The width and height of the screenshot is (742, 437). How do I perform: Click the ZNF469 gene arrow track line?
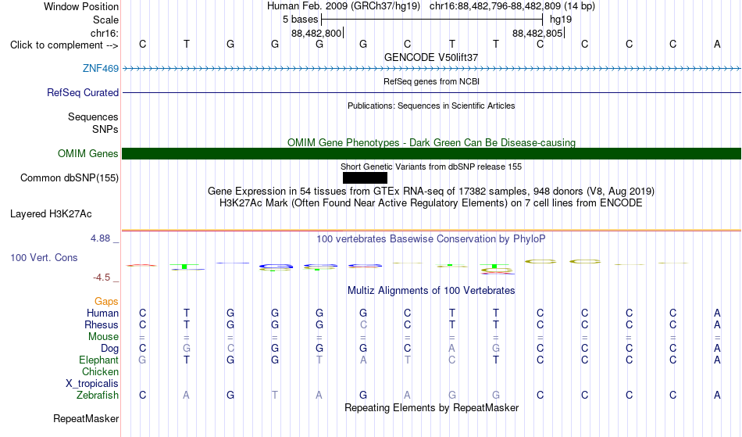(x=432, y=69)
